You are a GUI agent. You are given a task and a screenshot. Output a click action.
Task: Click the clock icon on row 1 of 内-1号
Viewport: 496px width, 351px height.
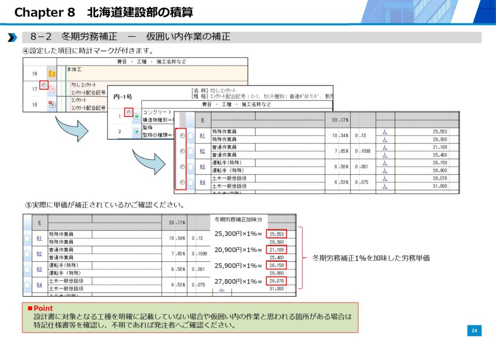coord(128,112)
